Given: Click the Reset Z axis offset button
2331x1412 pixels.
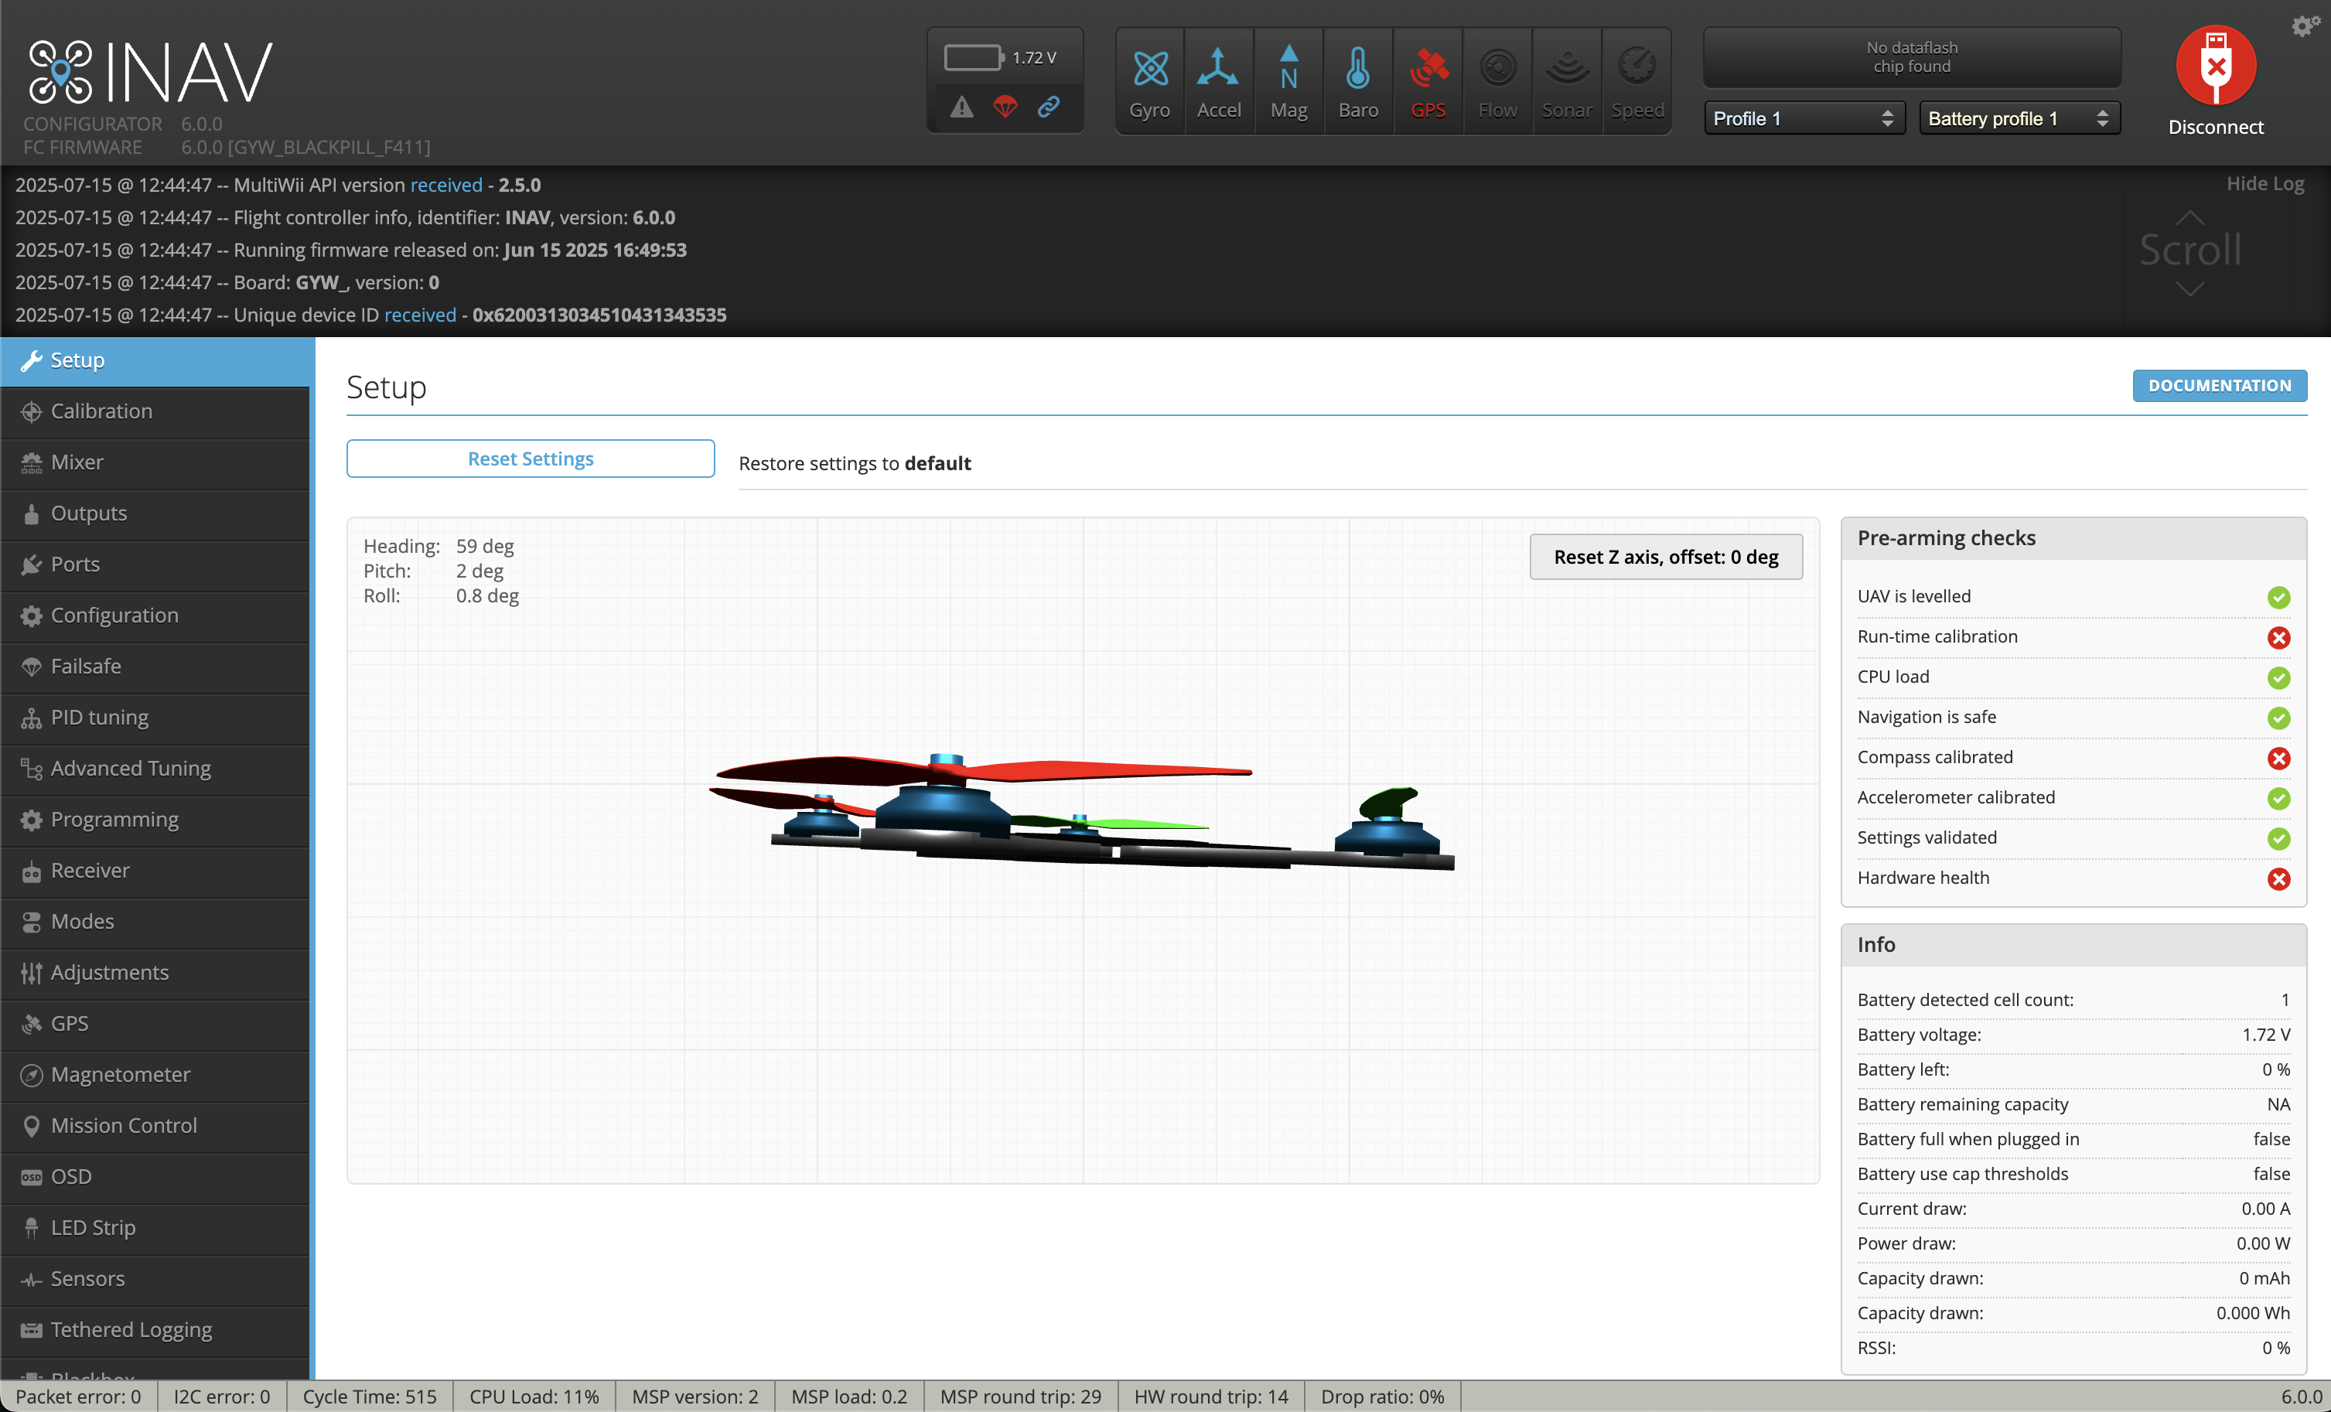Looking at the screenshot, I should tap(1665, 557).
